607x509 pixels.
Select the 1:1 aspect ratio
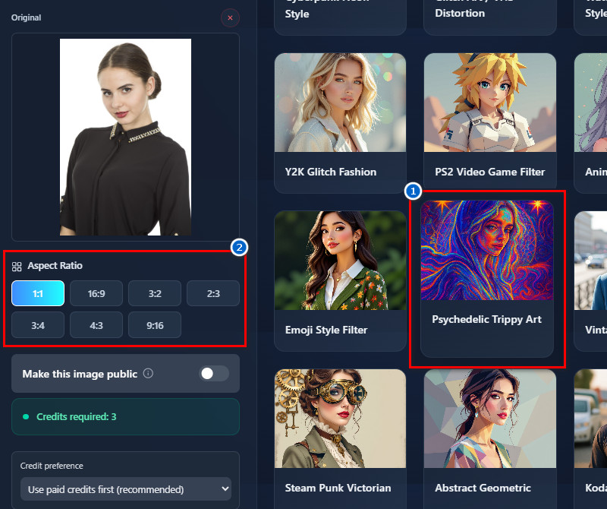38,293
